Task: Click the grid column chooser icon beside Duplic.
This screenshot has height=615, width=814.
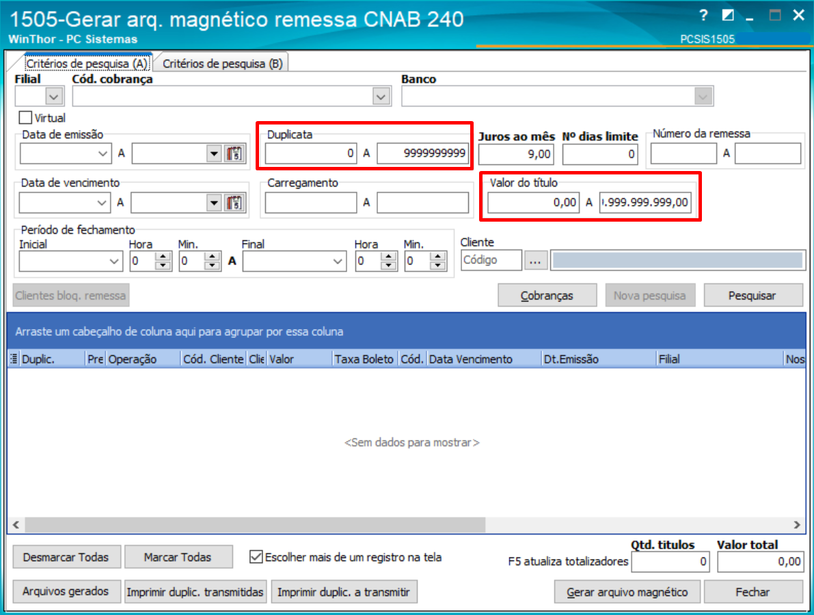Action: [x=14, y=358]
